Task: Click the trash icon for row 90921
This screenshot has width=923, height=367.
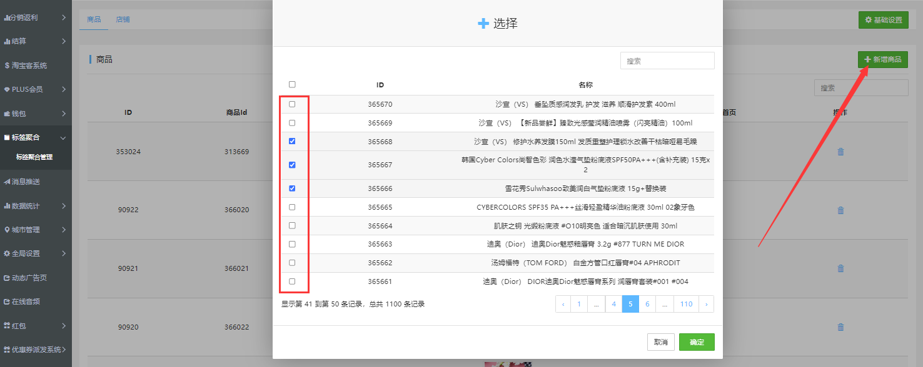Action: coord(840,268)
